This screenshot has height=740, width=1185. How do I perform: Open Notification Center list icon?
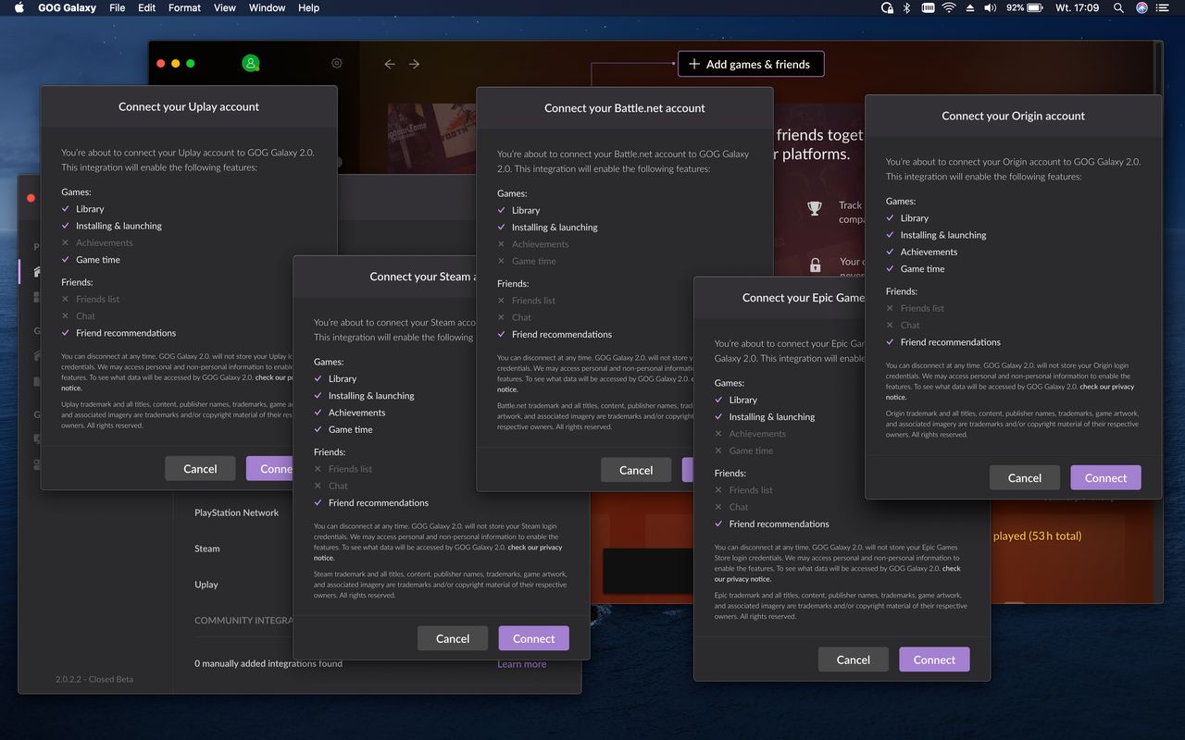1165,7
